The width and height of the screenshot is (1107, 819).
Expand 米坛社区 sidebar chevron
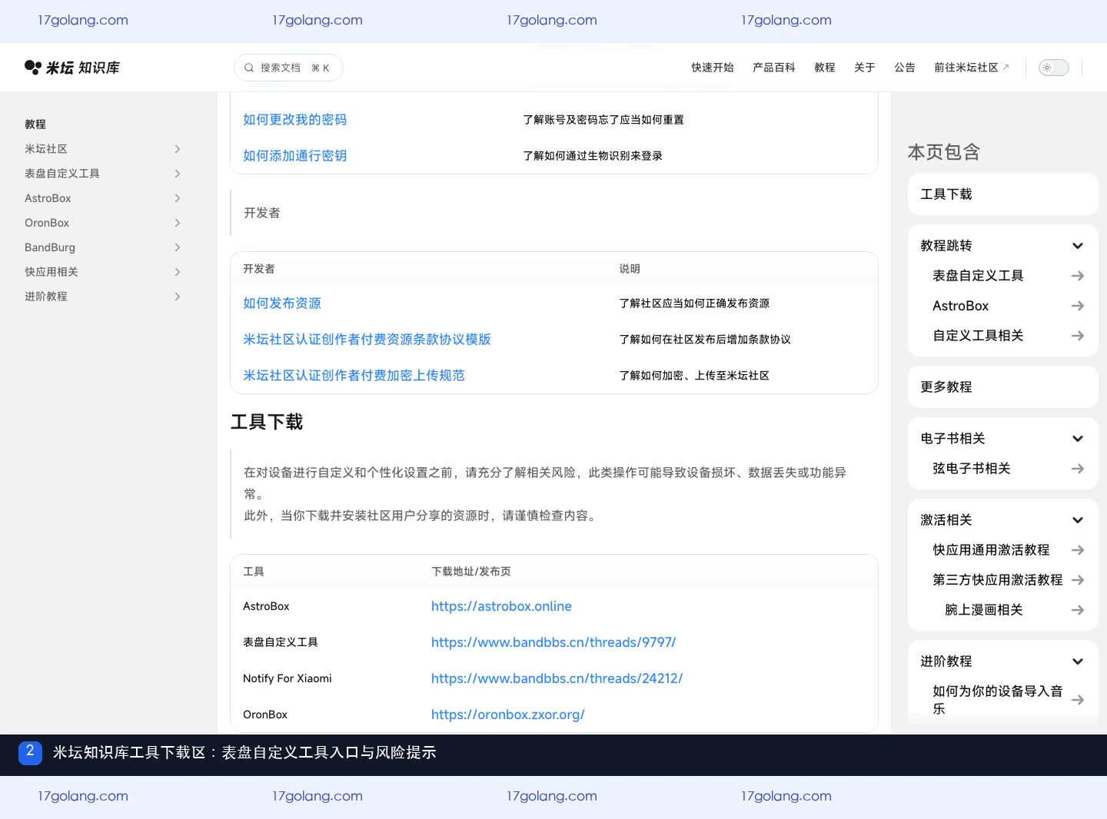tap(178, 149)
